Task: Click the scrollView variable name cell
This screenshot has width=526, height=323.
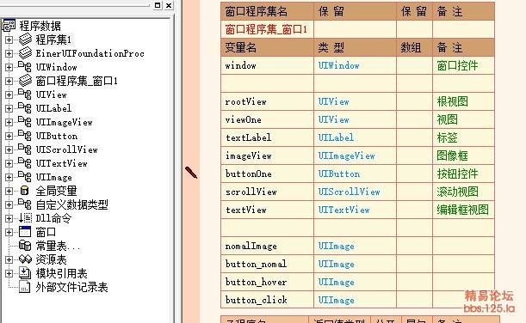Action: (x=268, y=192)
